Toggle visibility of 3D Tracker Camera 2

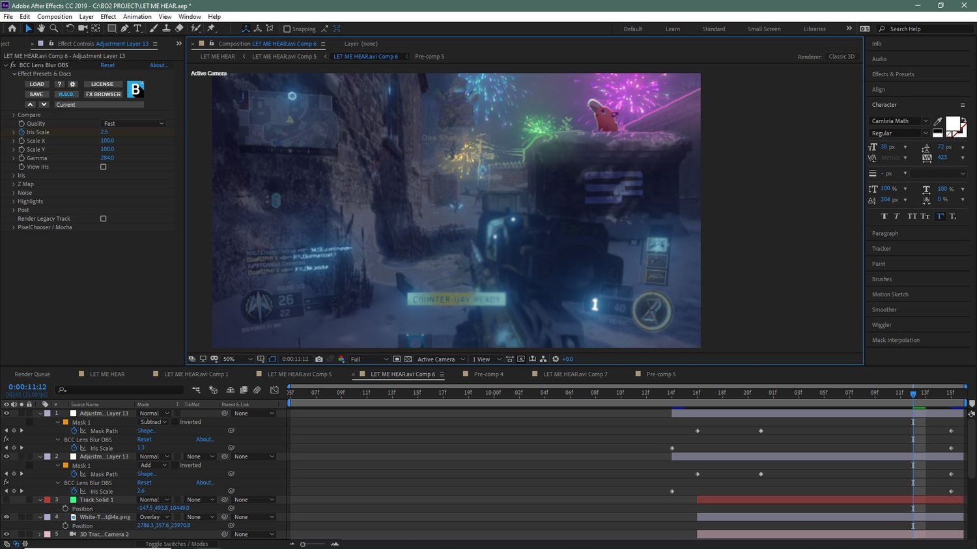click(7, 535)
